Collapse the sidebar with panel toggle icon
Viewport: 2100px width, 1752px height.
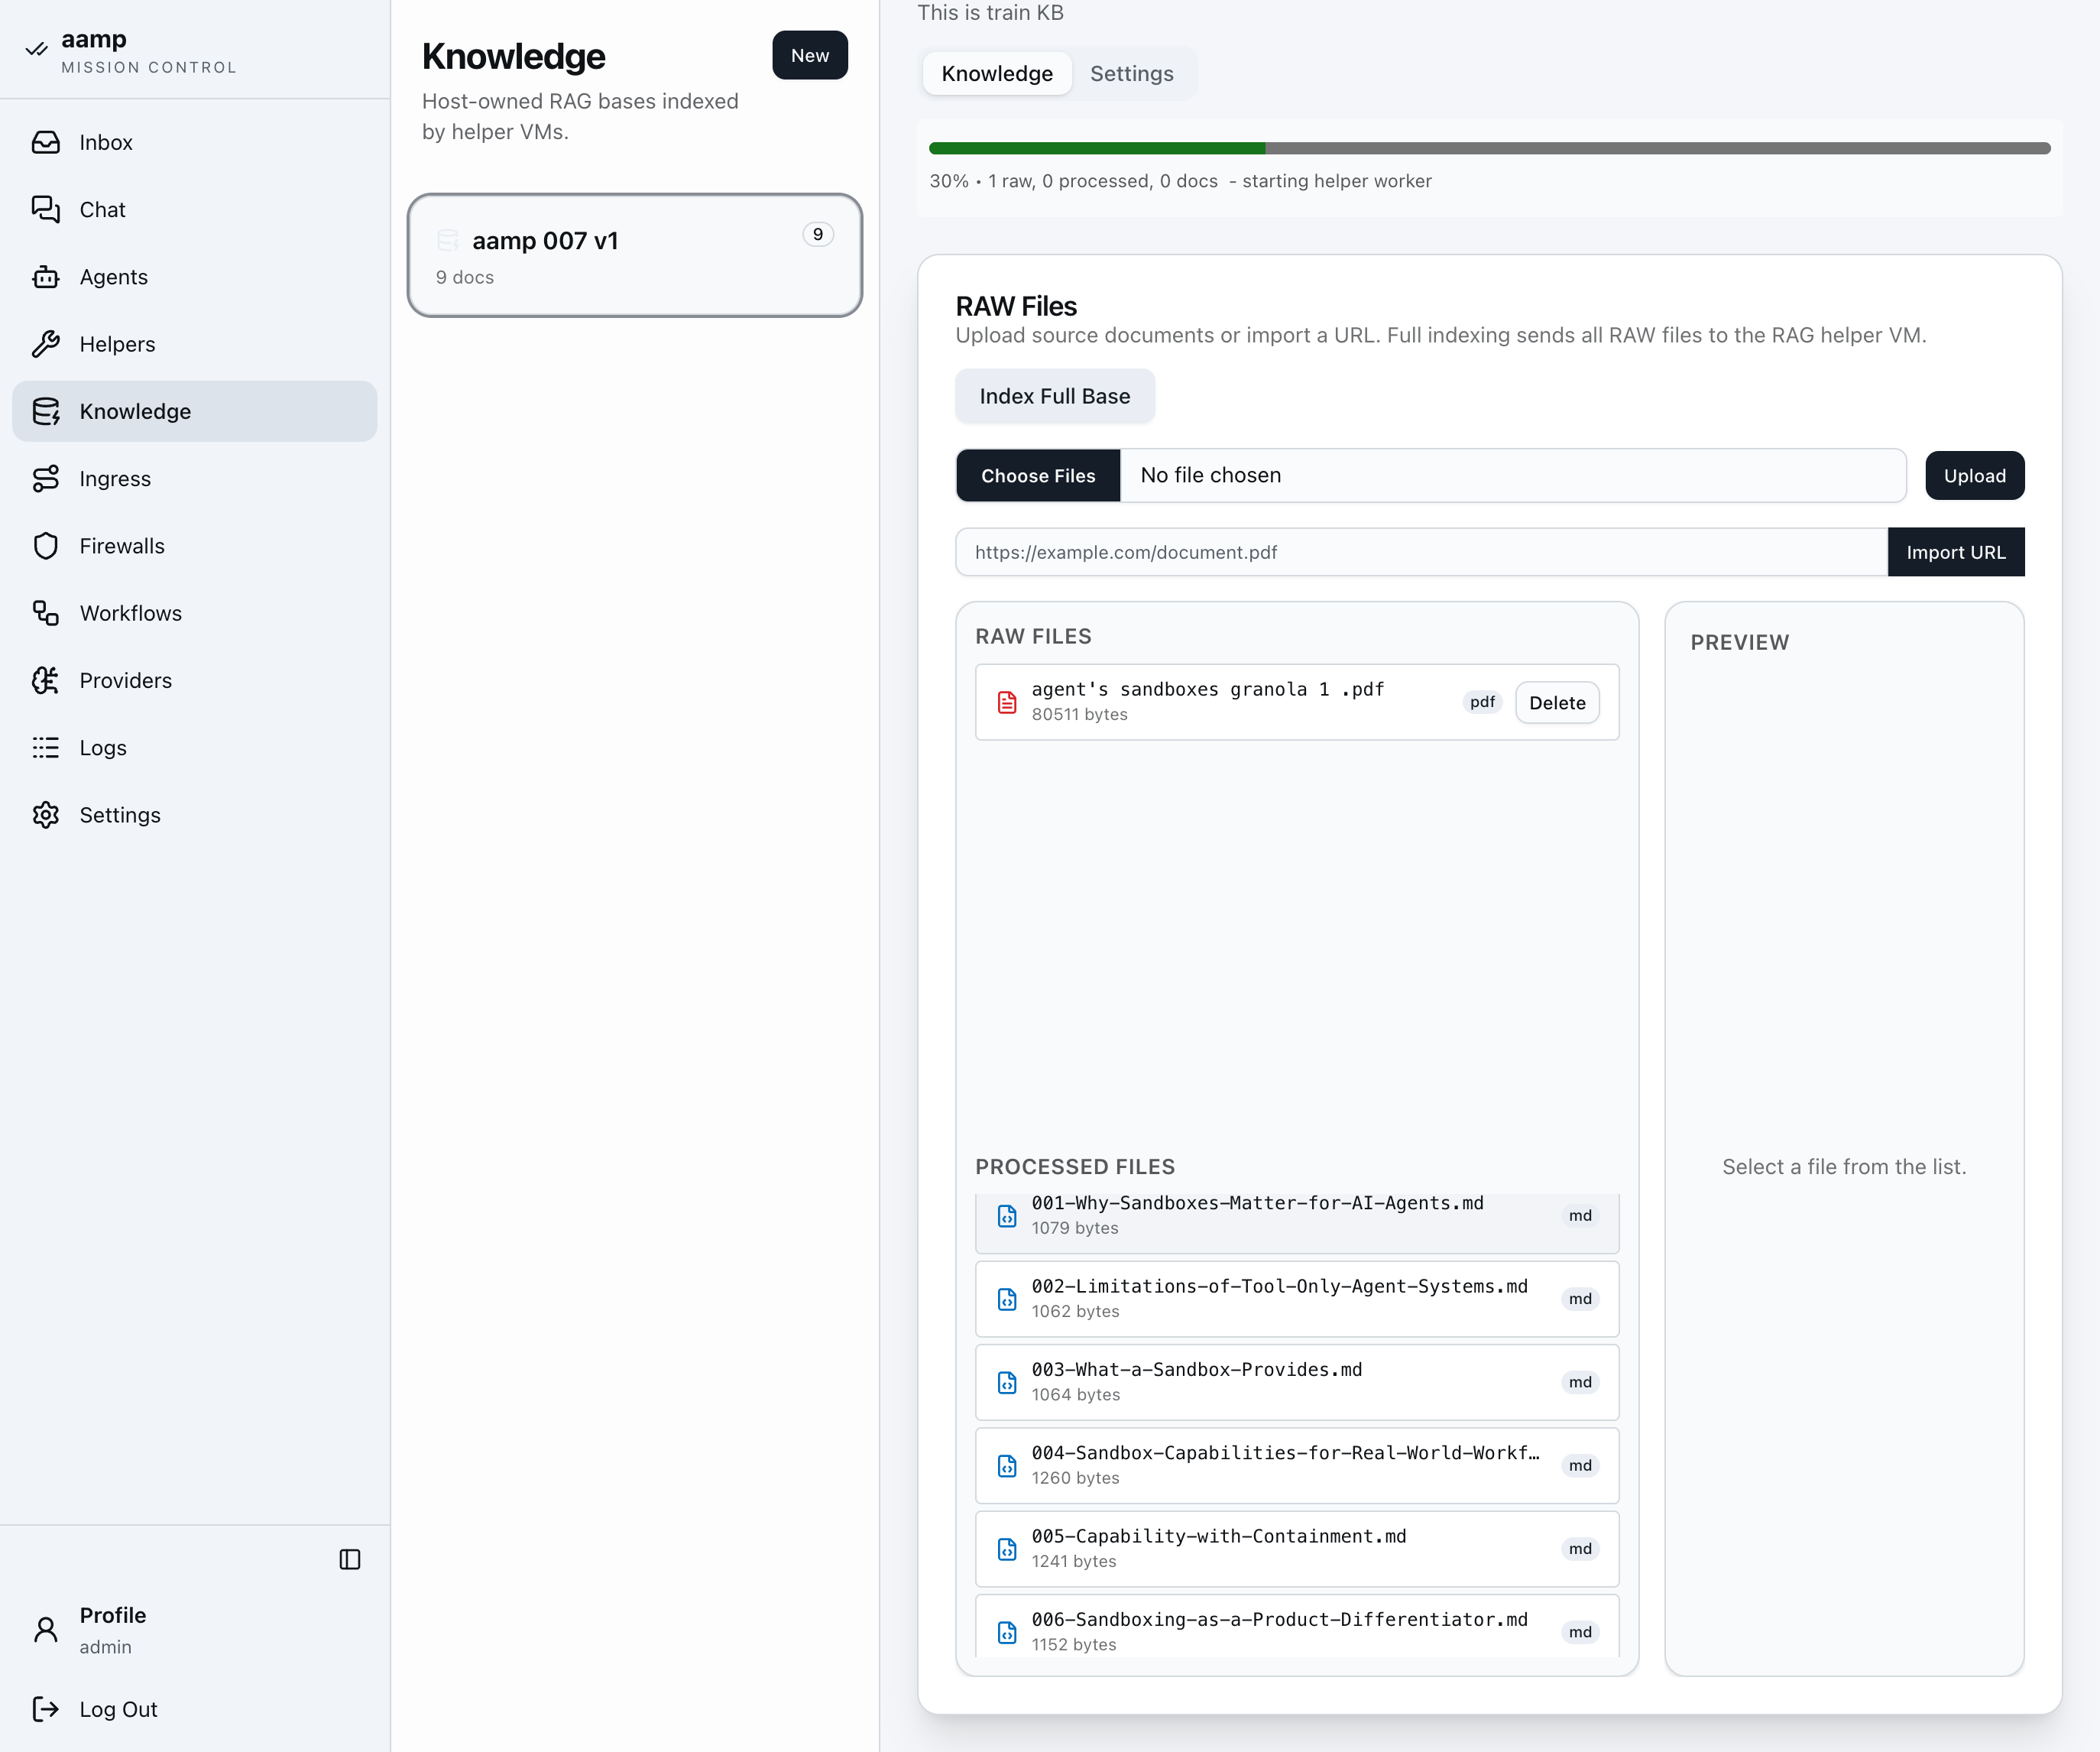click(350, 1559)
